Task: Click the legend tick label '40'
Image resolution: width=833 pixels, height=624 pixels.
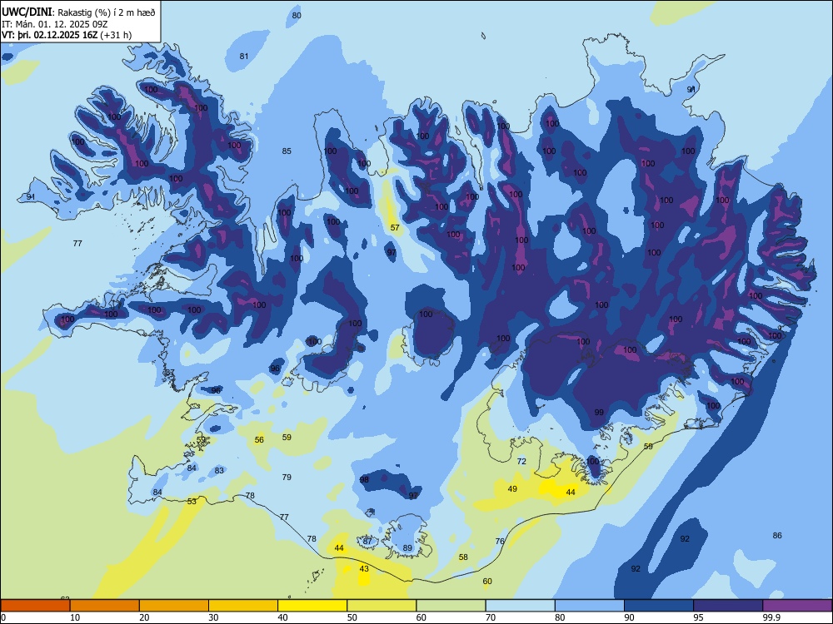Action: [282, 617]
